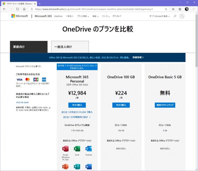Image resolution: width=198 pixels, height=171 pixels.
Task: Expand the すべて Microsoft 製品 menu
Action: click(x=160, y=16)
